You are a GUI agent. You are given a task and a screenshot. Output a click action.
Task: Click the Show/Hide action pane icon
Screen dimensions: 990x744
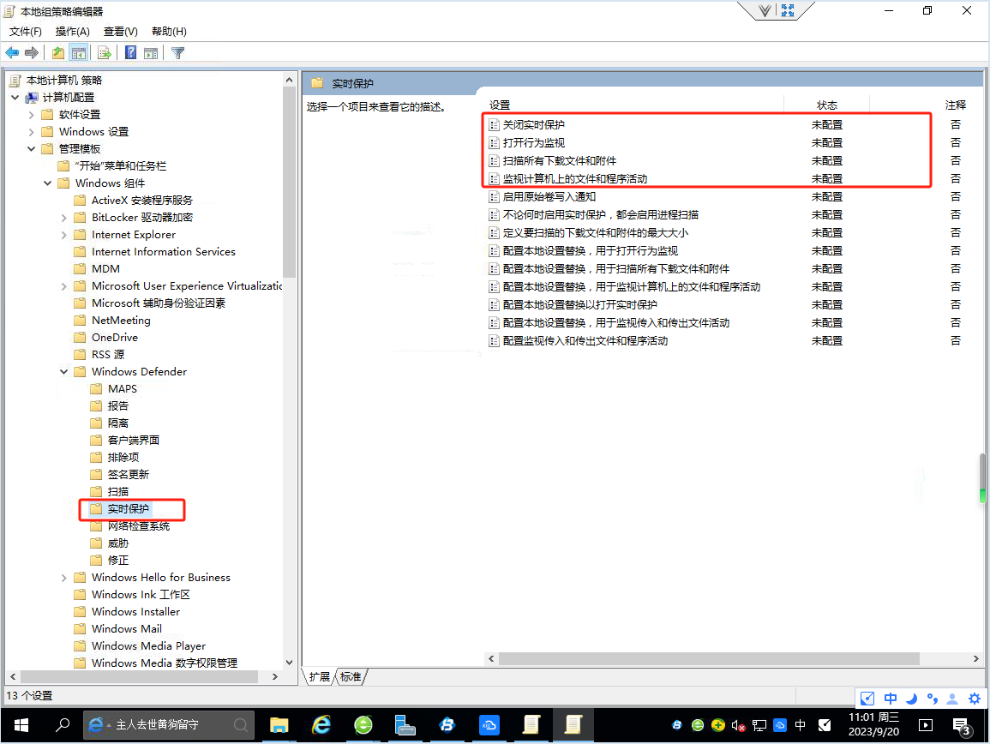[151, 53]
